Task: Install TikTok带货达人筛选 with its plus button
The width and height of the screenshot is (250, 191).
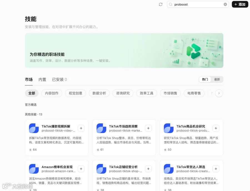Action: pos(216,169)
